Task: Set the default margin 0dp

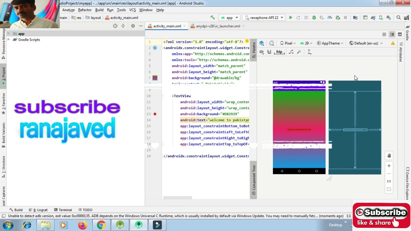Action: (279, 52)
